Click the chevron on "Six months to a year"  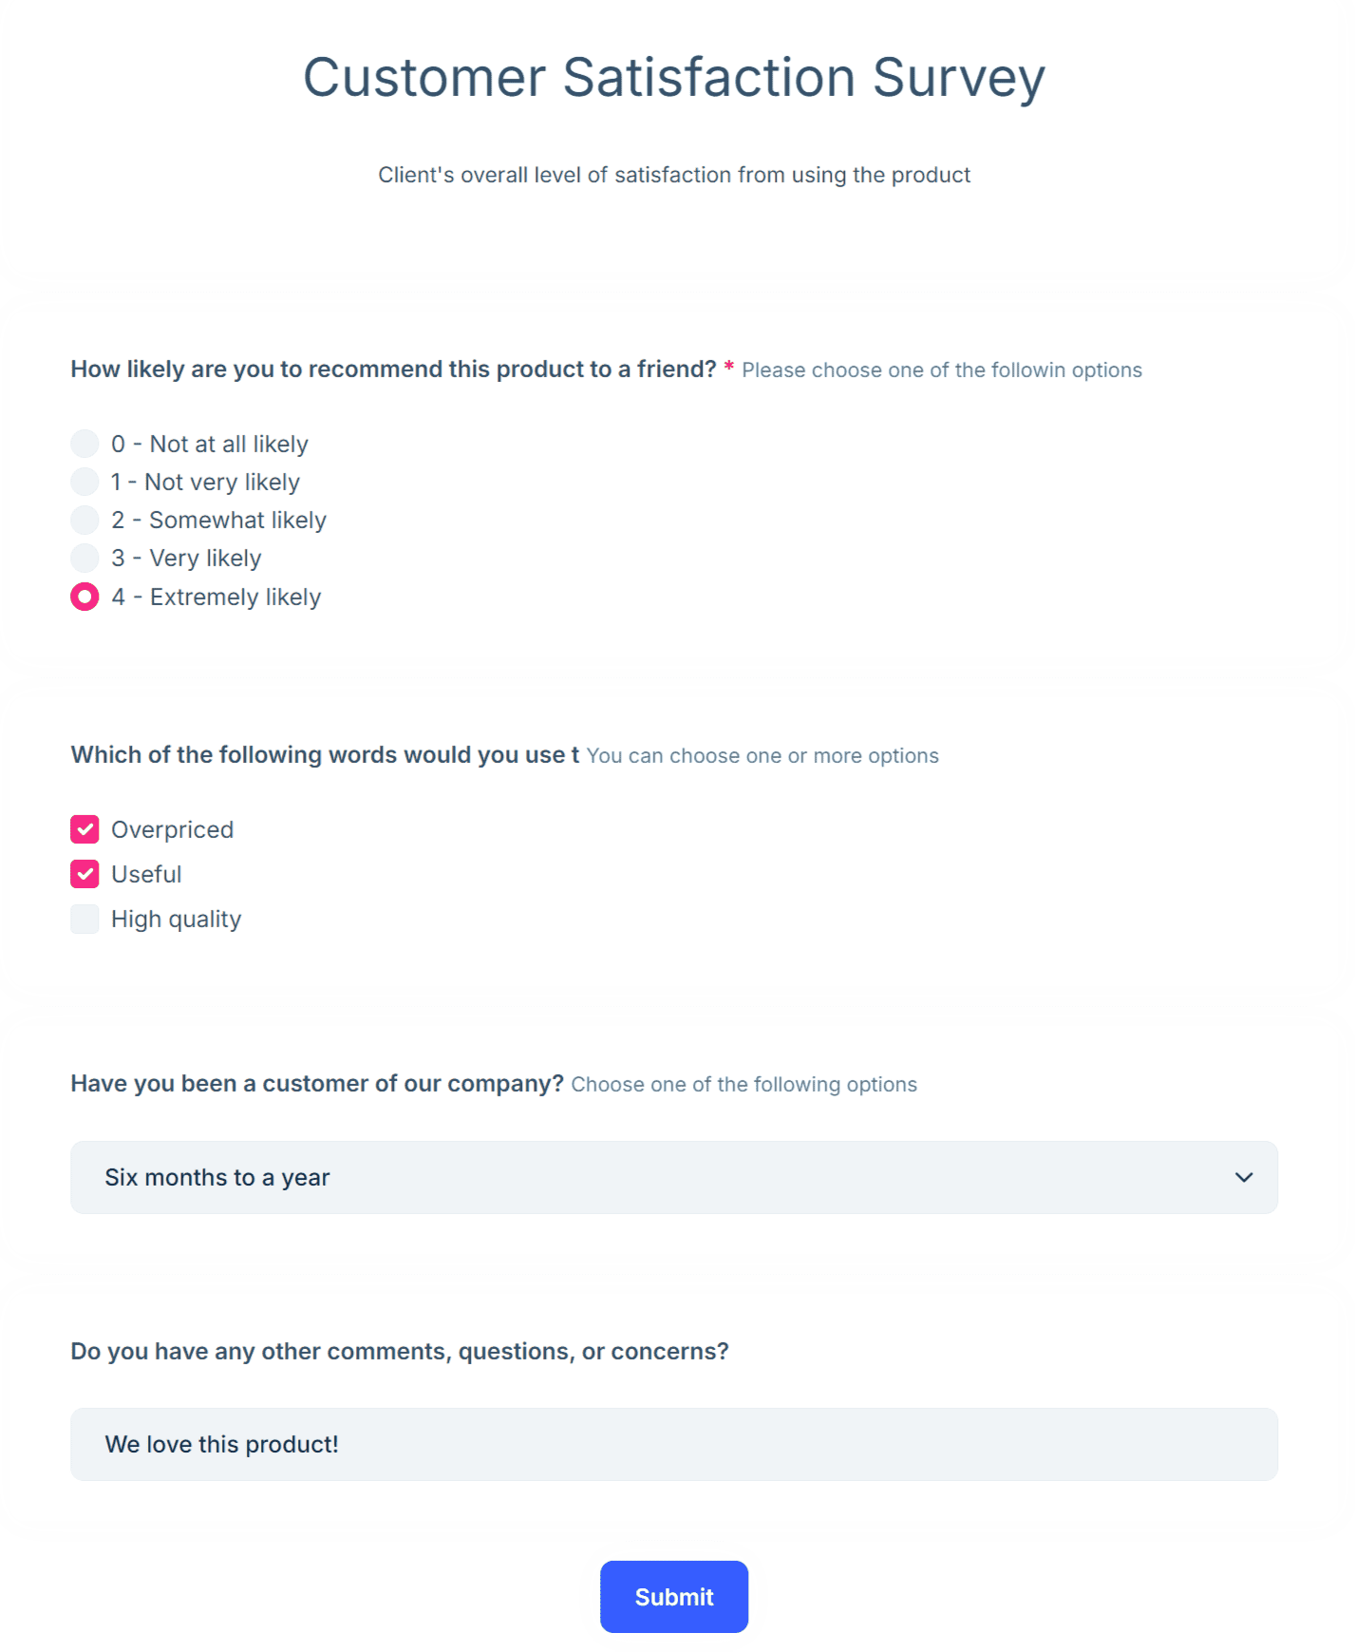pyautogui.click(x=1245, y=1177)
